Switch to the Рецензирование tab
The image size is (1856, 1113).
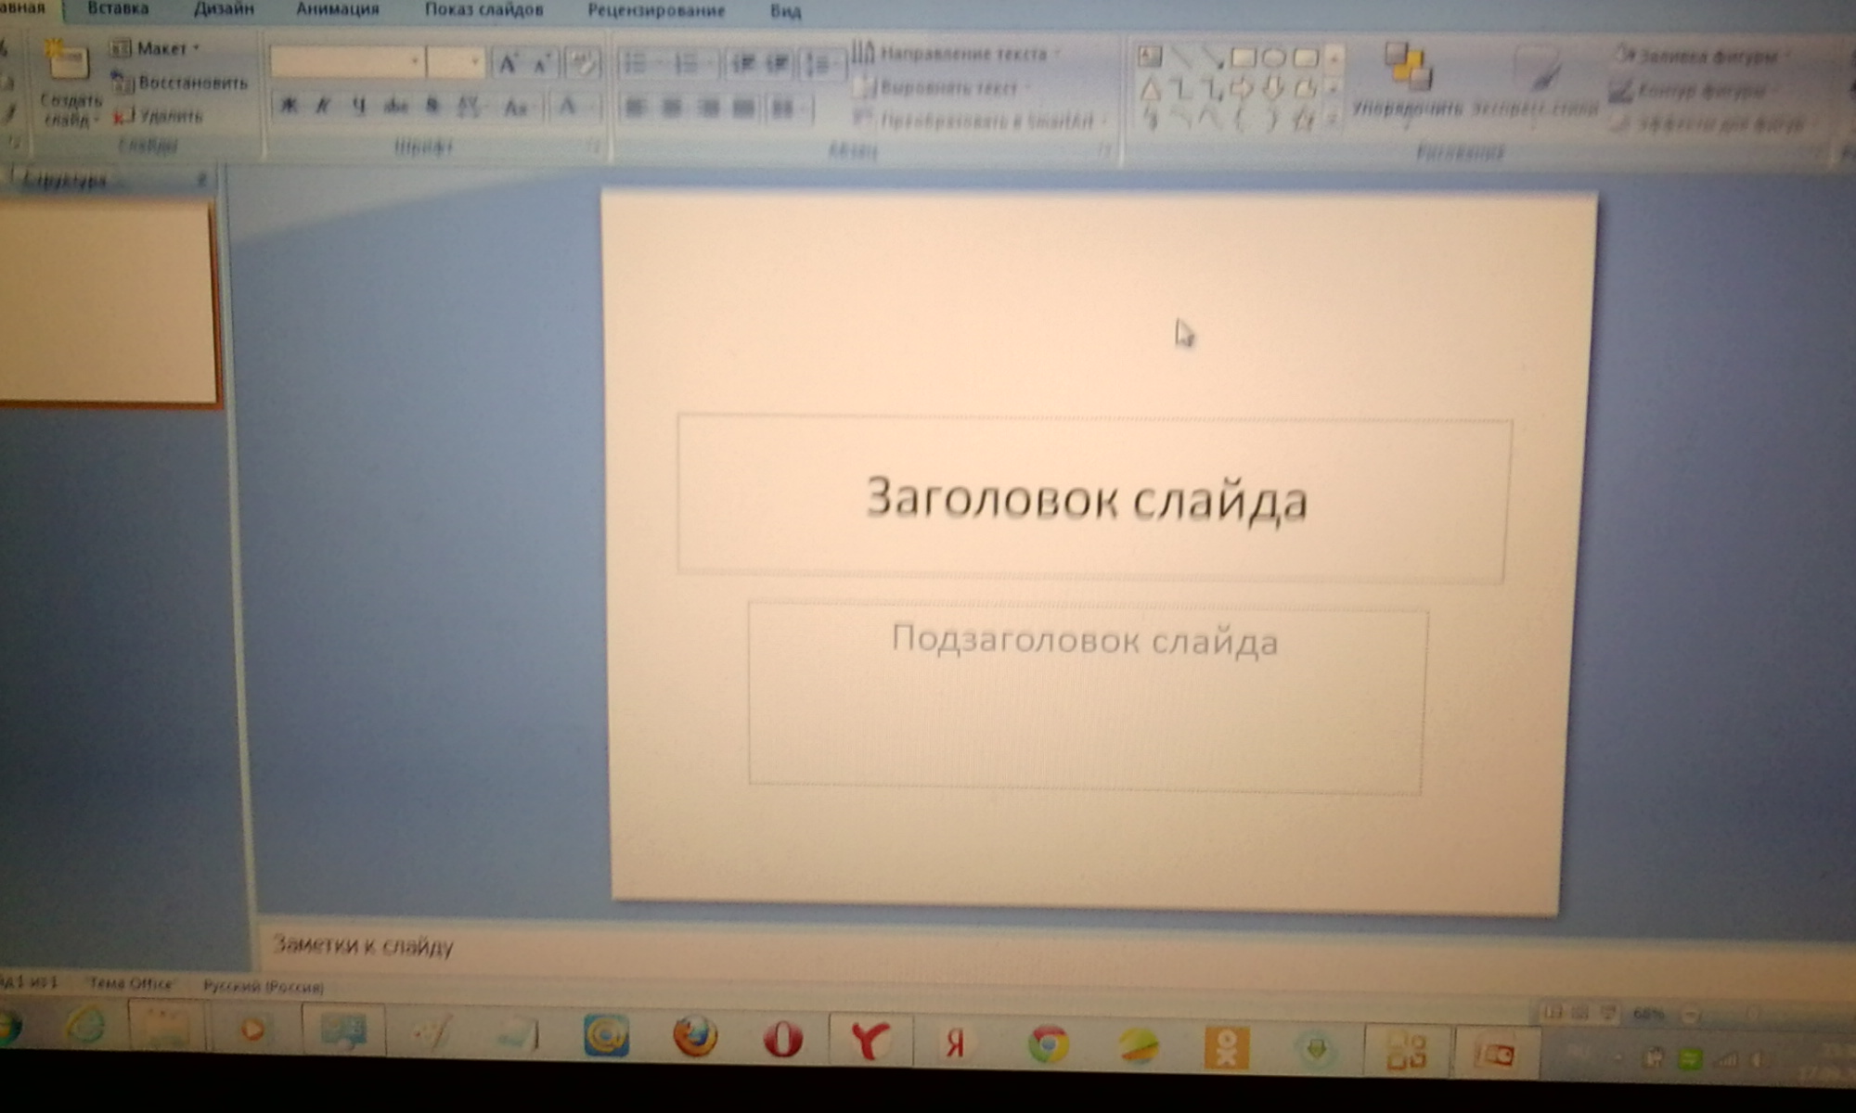click(x=656, y=11)
